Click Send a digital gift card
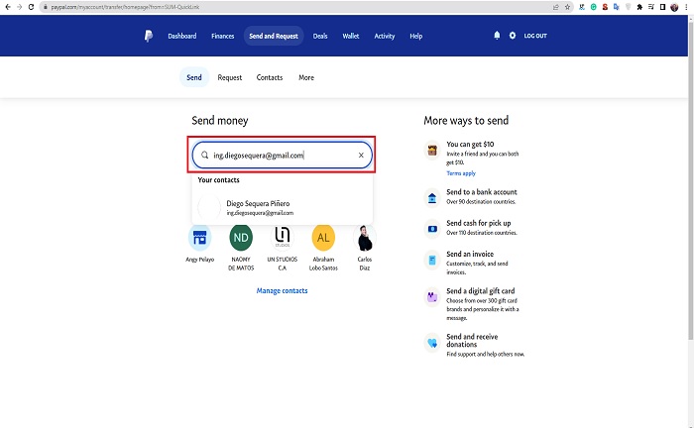This screenshot has width=694, height=428. point(480,290)
